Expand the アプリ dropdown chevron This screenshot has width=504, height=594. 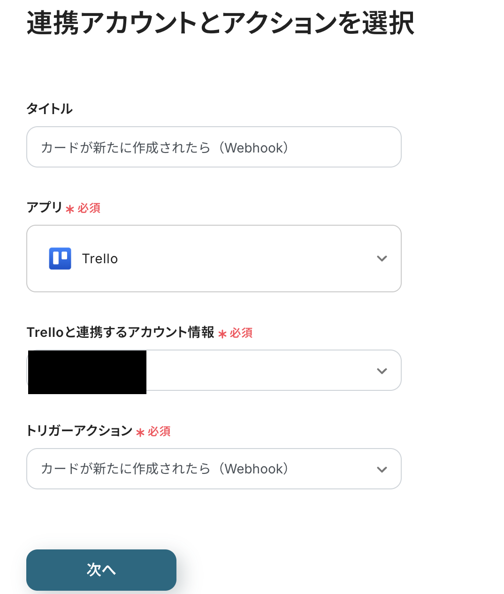coord(382,259)
